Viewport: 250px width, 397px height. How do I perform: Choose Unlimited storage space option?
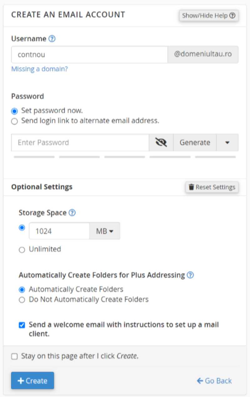[x=22, y=250]
